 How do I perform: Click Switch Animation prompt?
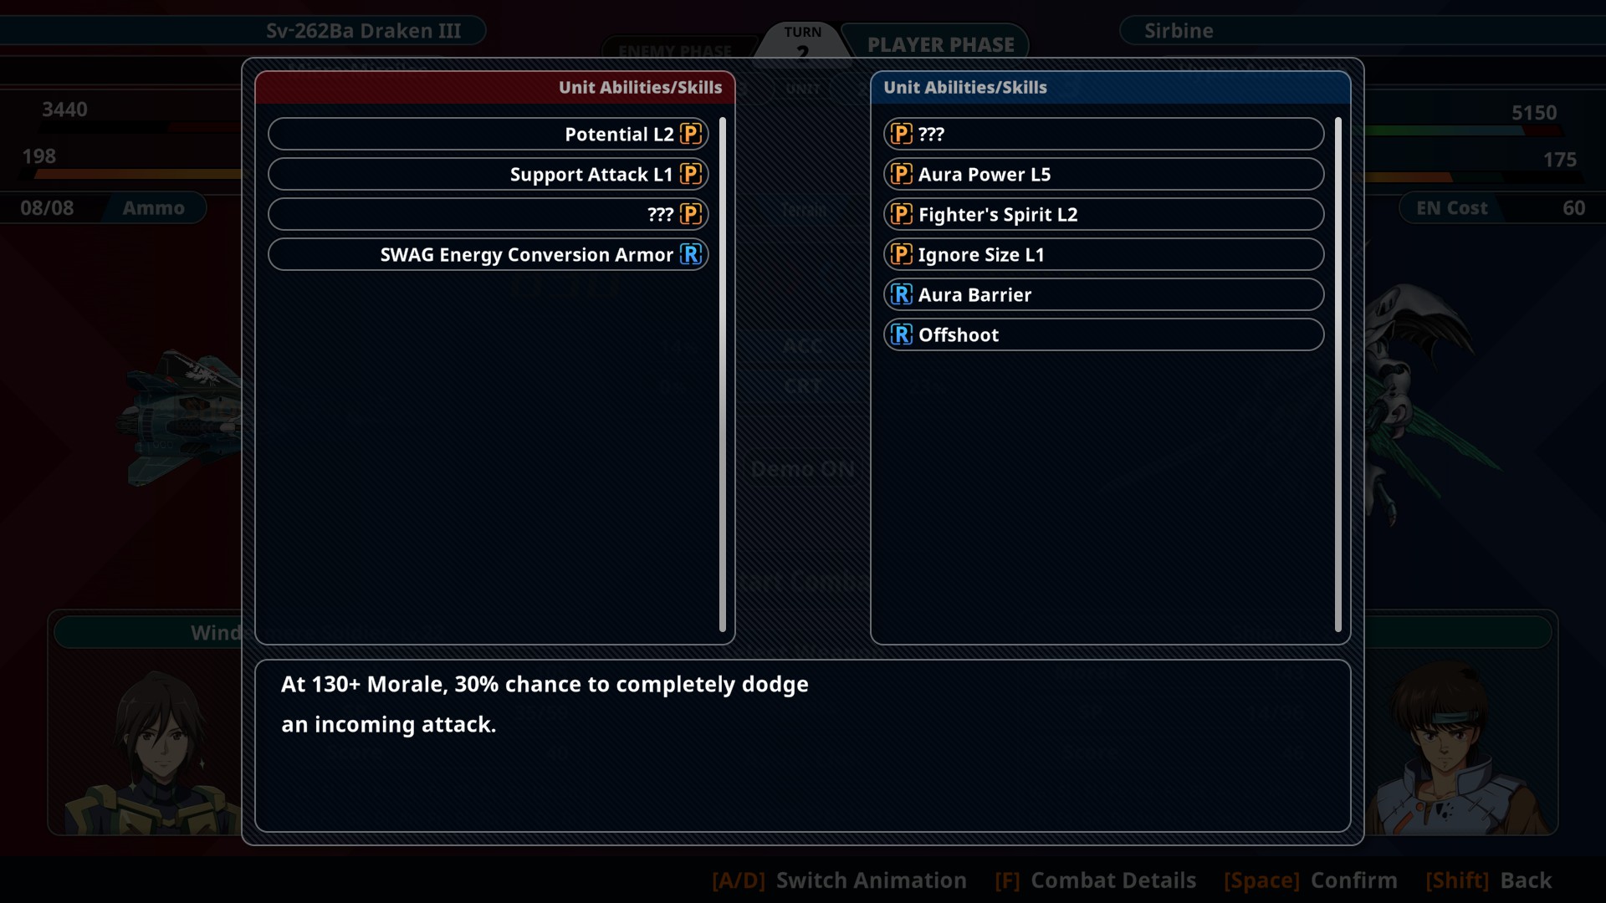coord(839,880)
